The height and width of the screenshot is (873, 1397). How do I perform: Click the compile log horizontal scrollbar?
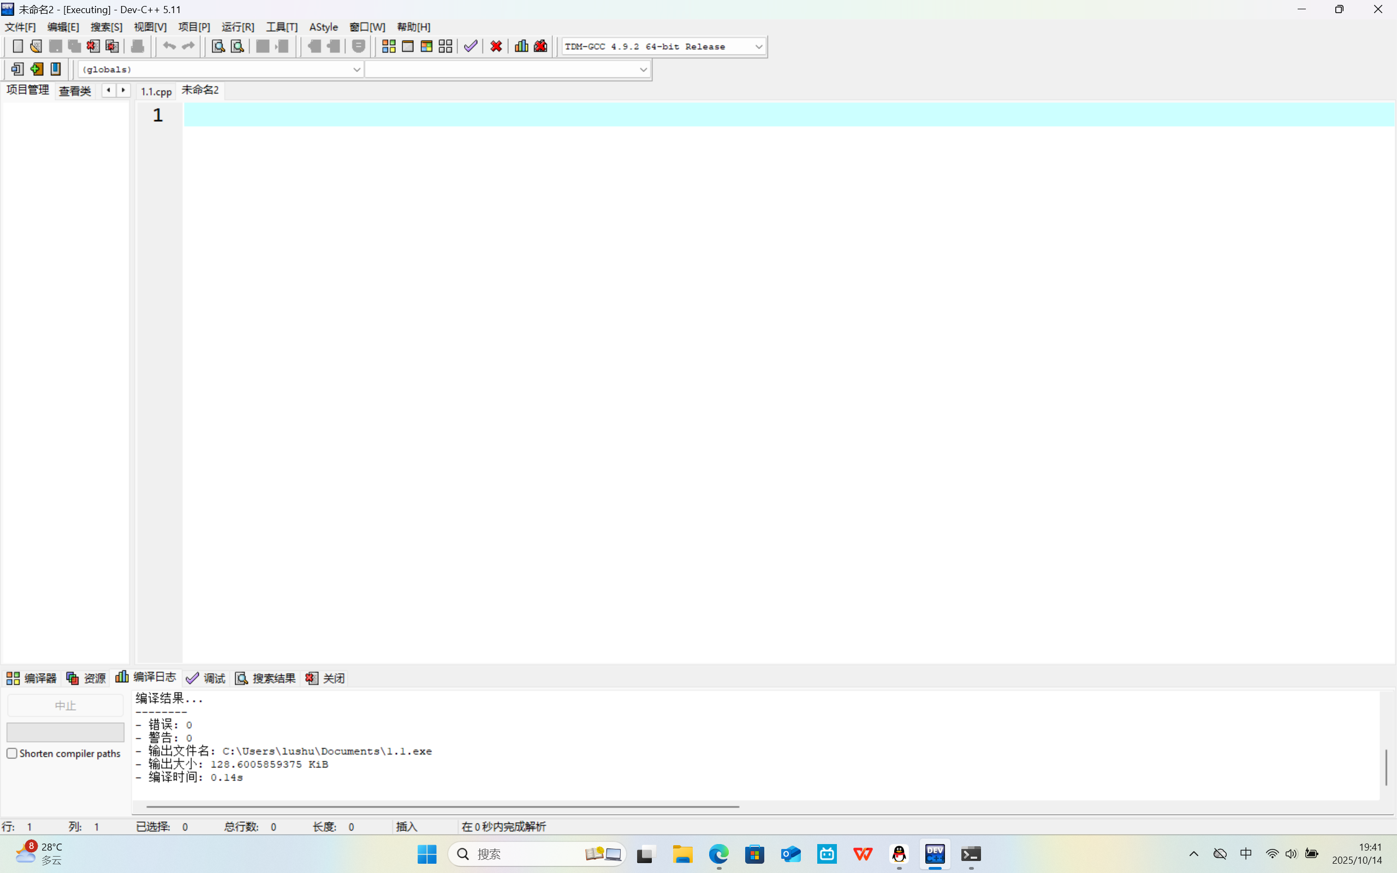coord(442,806)
